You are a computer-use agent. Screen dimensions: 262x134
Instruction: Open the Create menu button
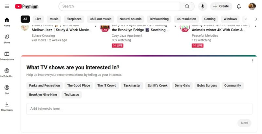221,6
